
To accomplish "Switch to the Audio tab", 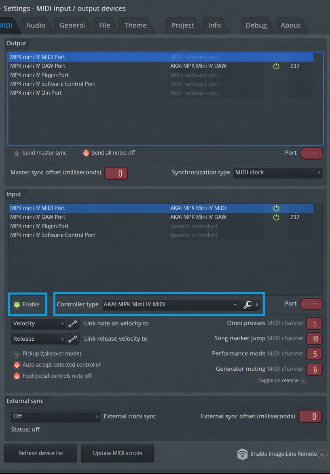I will click(36, 26).
